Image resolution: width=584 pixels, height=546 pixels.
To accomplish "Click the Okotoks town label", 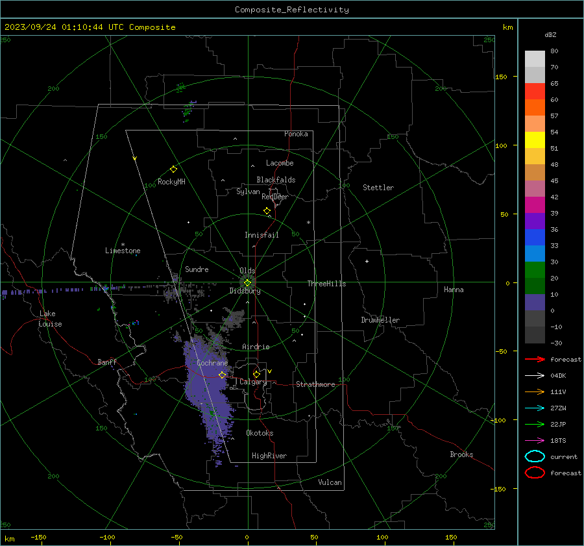I will (x=260, y=433).
